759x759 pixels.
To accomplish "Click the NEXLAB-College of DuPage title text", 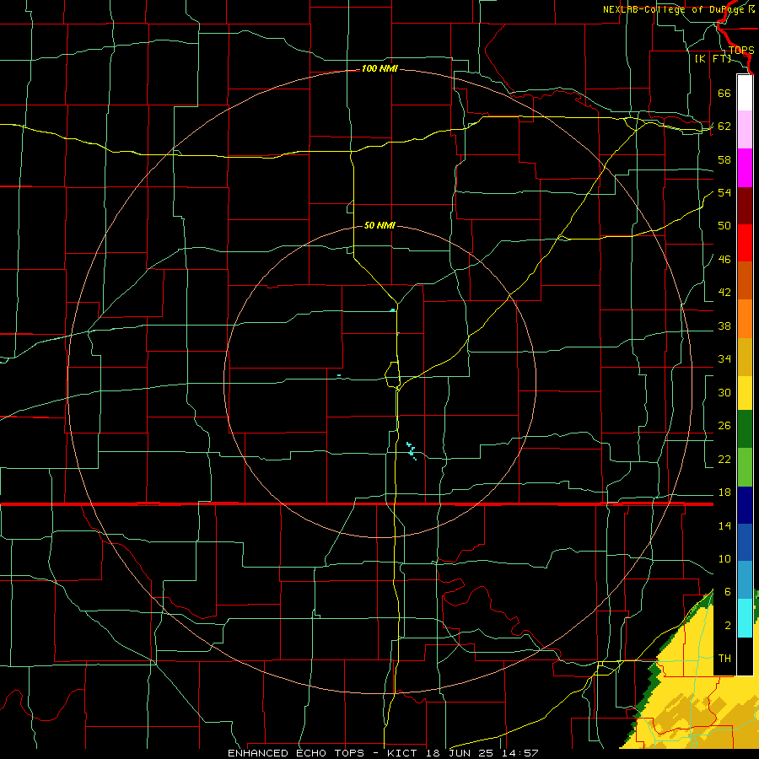I will [675, 9].
